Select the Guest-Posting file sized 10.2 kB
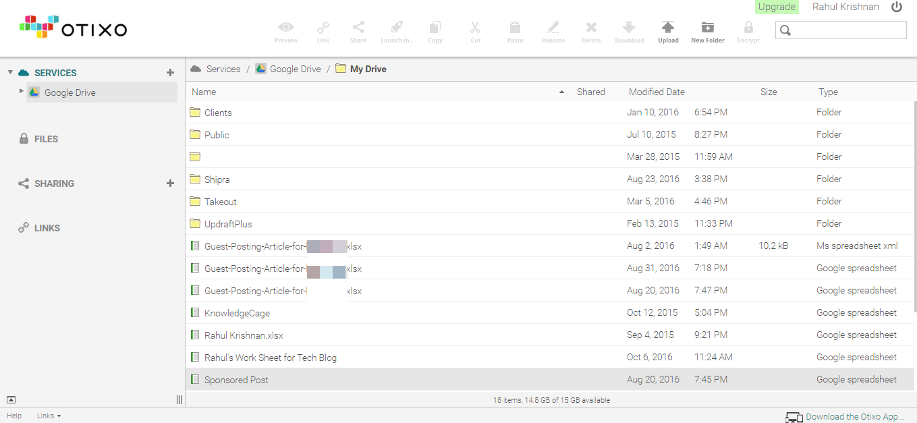 pyautogui.click(x=549, y=246)
